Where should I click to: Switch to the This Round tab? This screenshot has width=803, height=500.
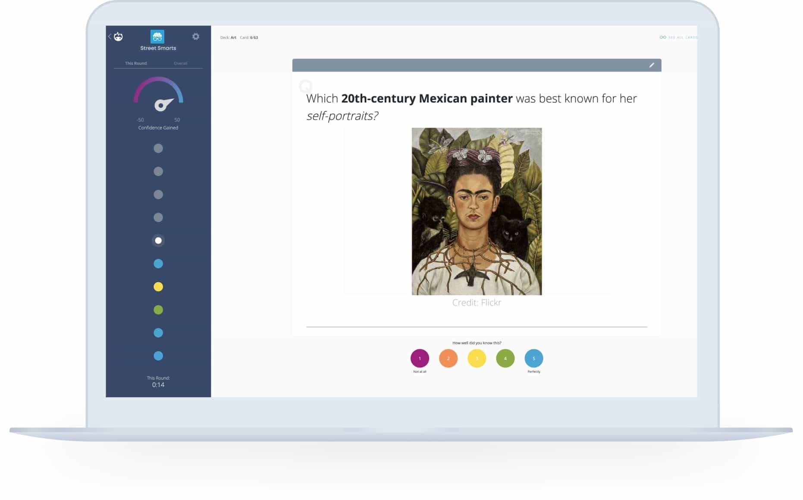[136, 63]
